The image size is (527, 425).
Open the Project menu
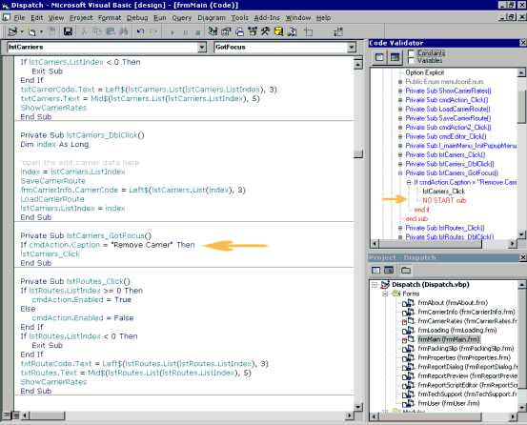click(81, 18)
